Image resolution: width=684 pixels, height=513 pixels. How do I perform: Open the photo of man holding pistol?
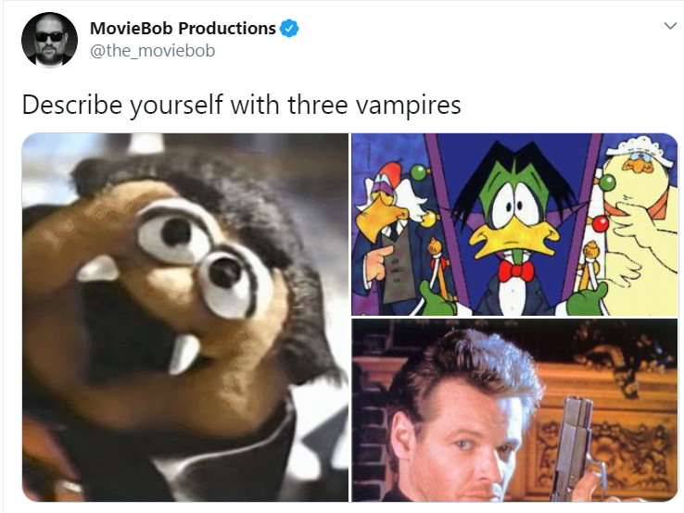point(514,410)
